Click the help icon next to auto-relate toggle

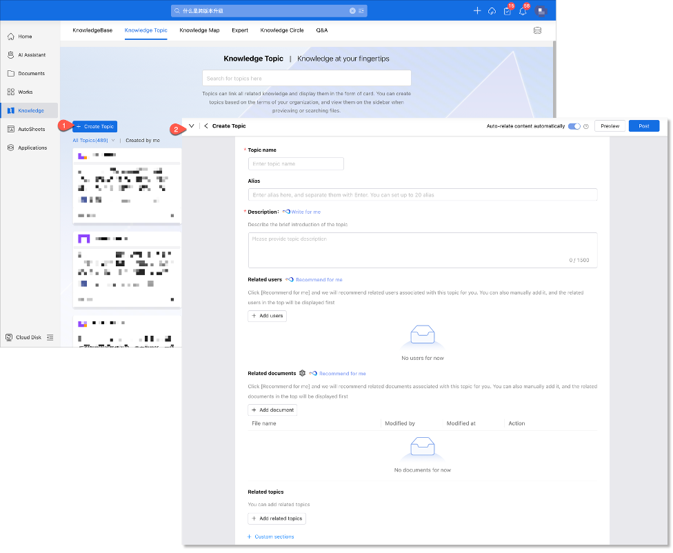pyautogui.click(x=586, y=126)
